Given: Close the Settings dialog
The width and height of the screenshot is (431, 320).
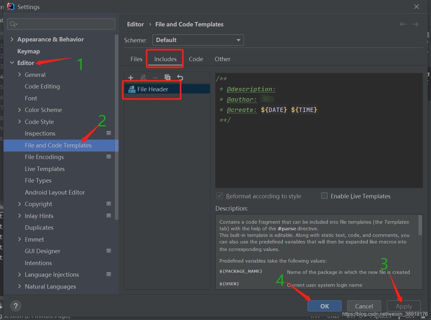Looking at the screenshot, I should (x=417, y=7).
